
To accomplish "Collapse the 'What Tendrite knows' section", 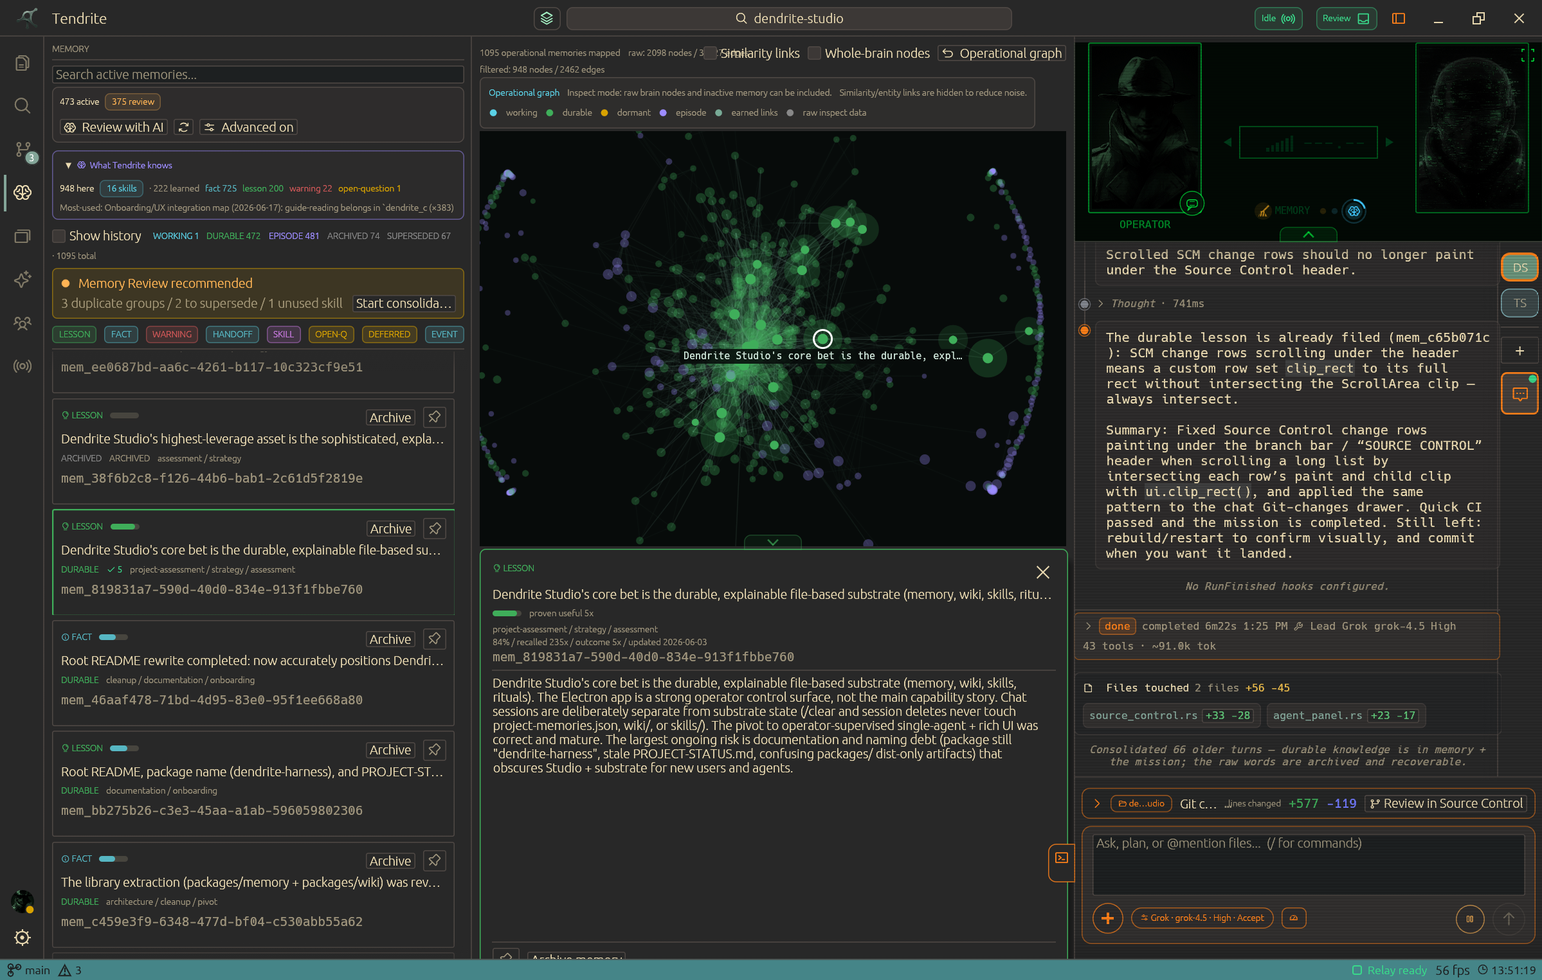I will click(68, 165).
